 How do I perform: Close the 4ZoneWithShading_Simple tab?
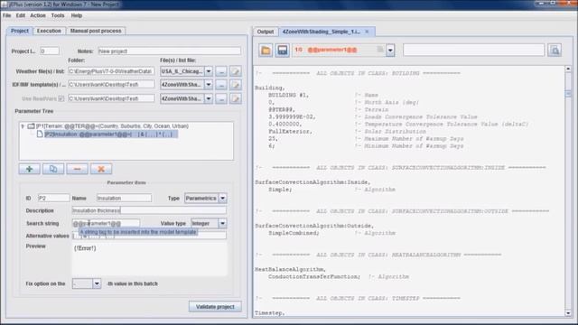tap(367, 32)
